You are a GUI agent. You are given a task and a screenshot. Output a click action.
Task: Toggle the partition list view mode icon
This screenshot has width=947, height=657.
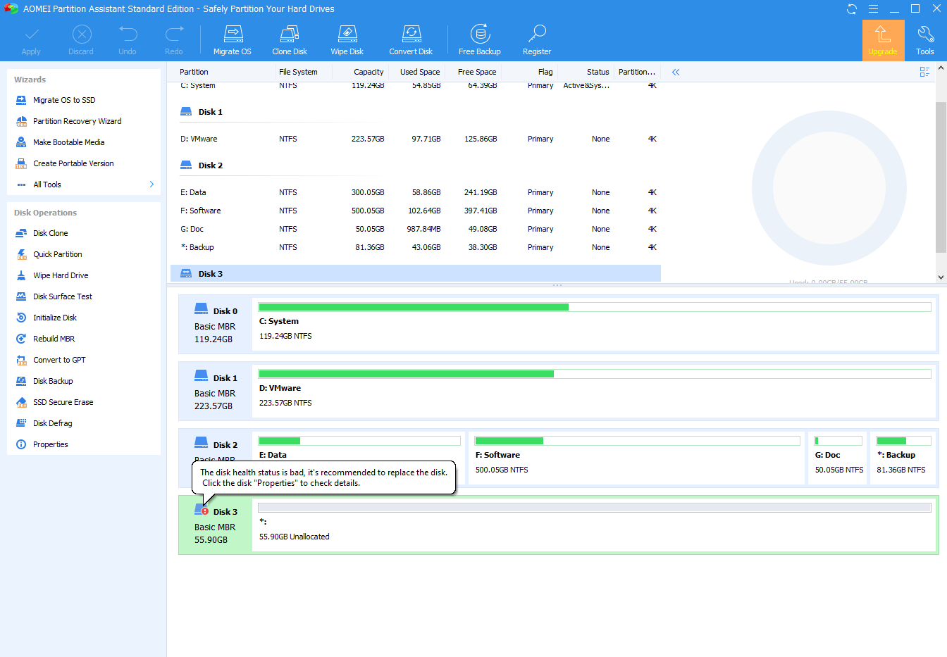click(924, 72)
